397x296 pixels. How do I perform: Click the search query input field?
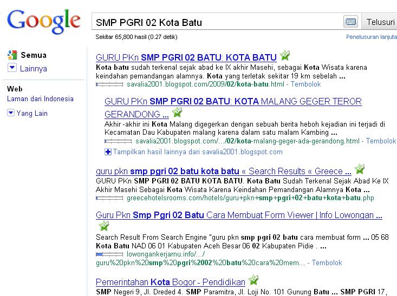point(217,22)
